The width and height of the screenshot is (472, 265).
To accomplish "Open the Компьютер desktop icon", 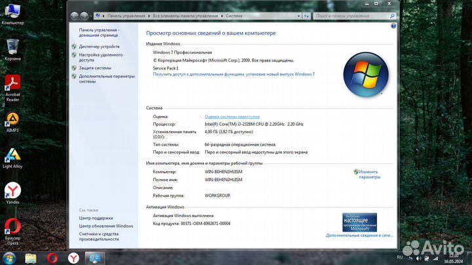I will (x=12, y=14).
